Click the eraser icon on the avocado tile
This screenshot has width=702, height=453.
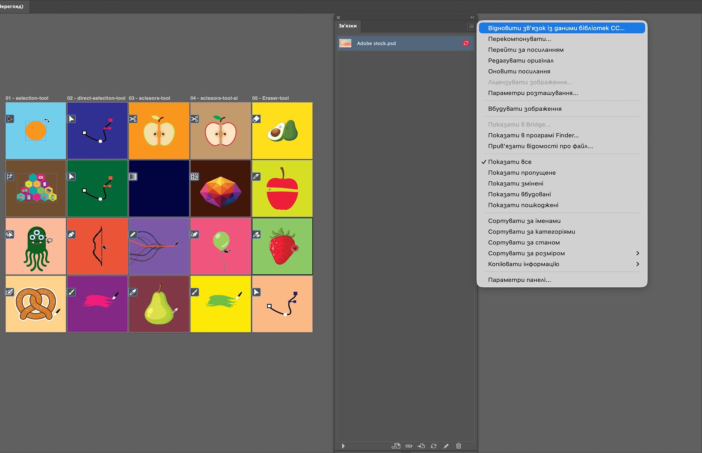click(256, 119)
